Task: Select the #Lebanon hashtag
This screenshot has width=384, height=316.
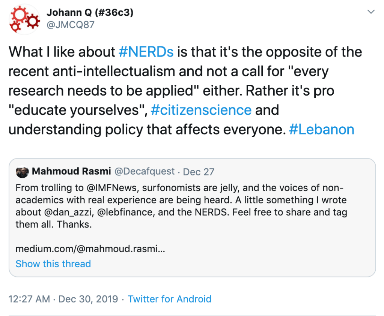Action: click(x=322, y=129)
